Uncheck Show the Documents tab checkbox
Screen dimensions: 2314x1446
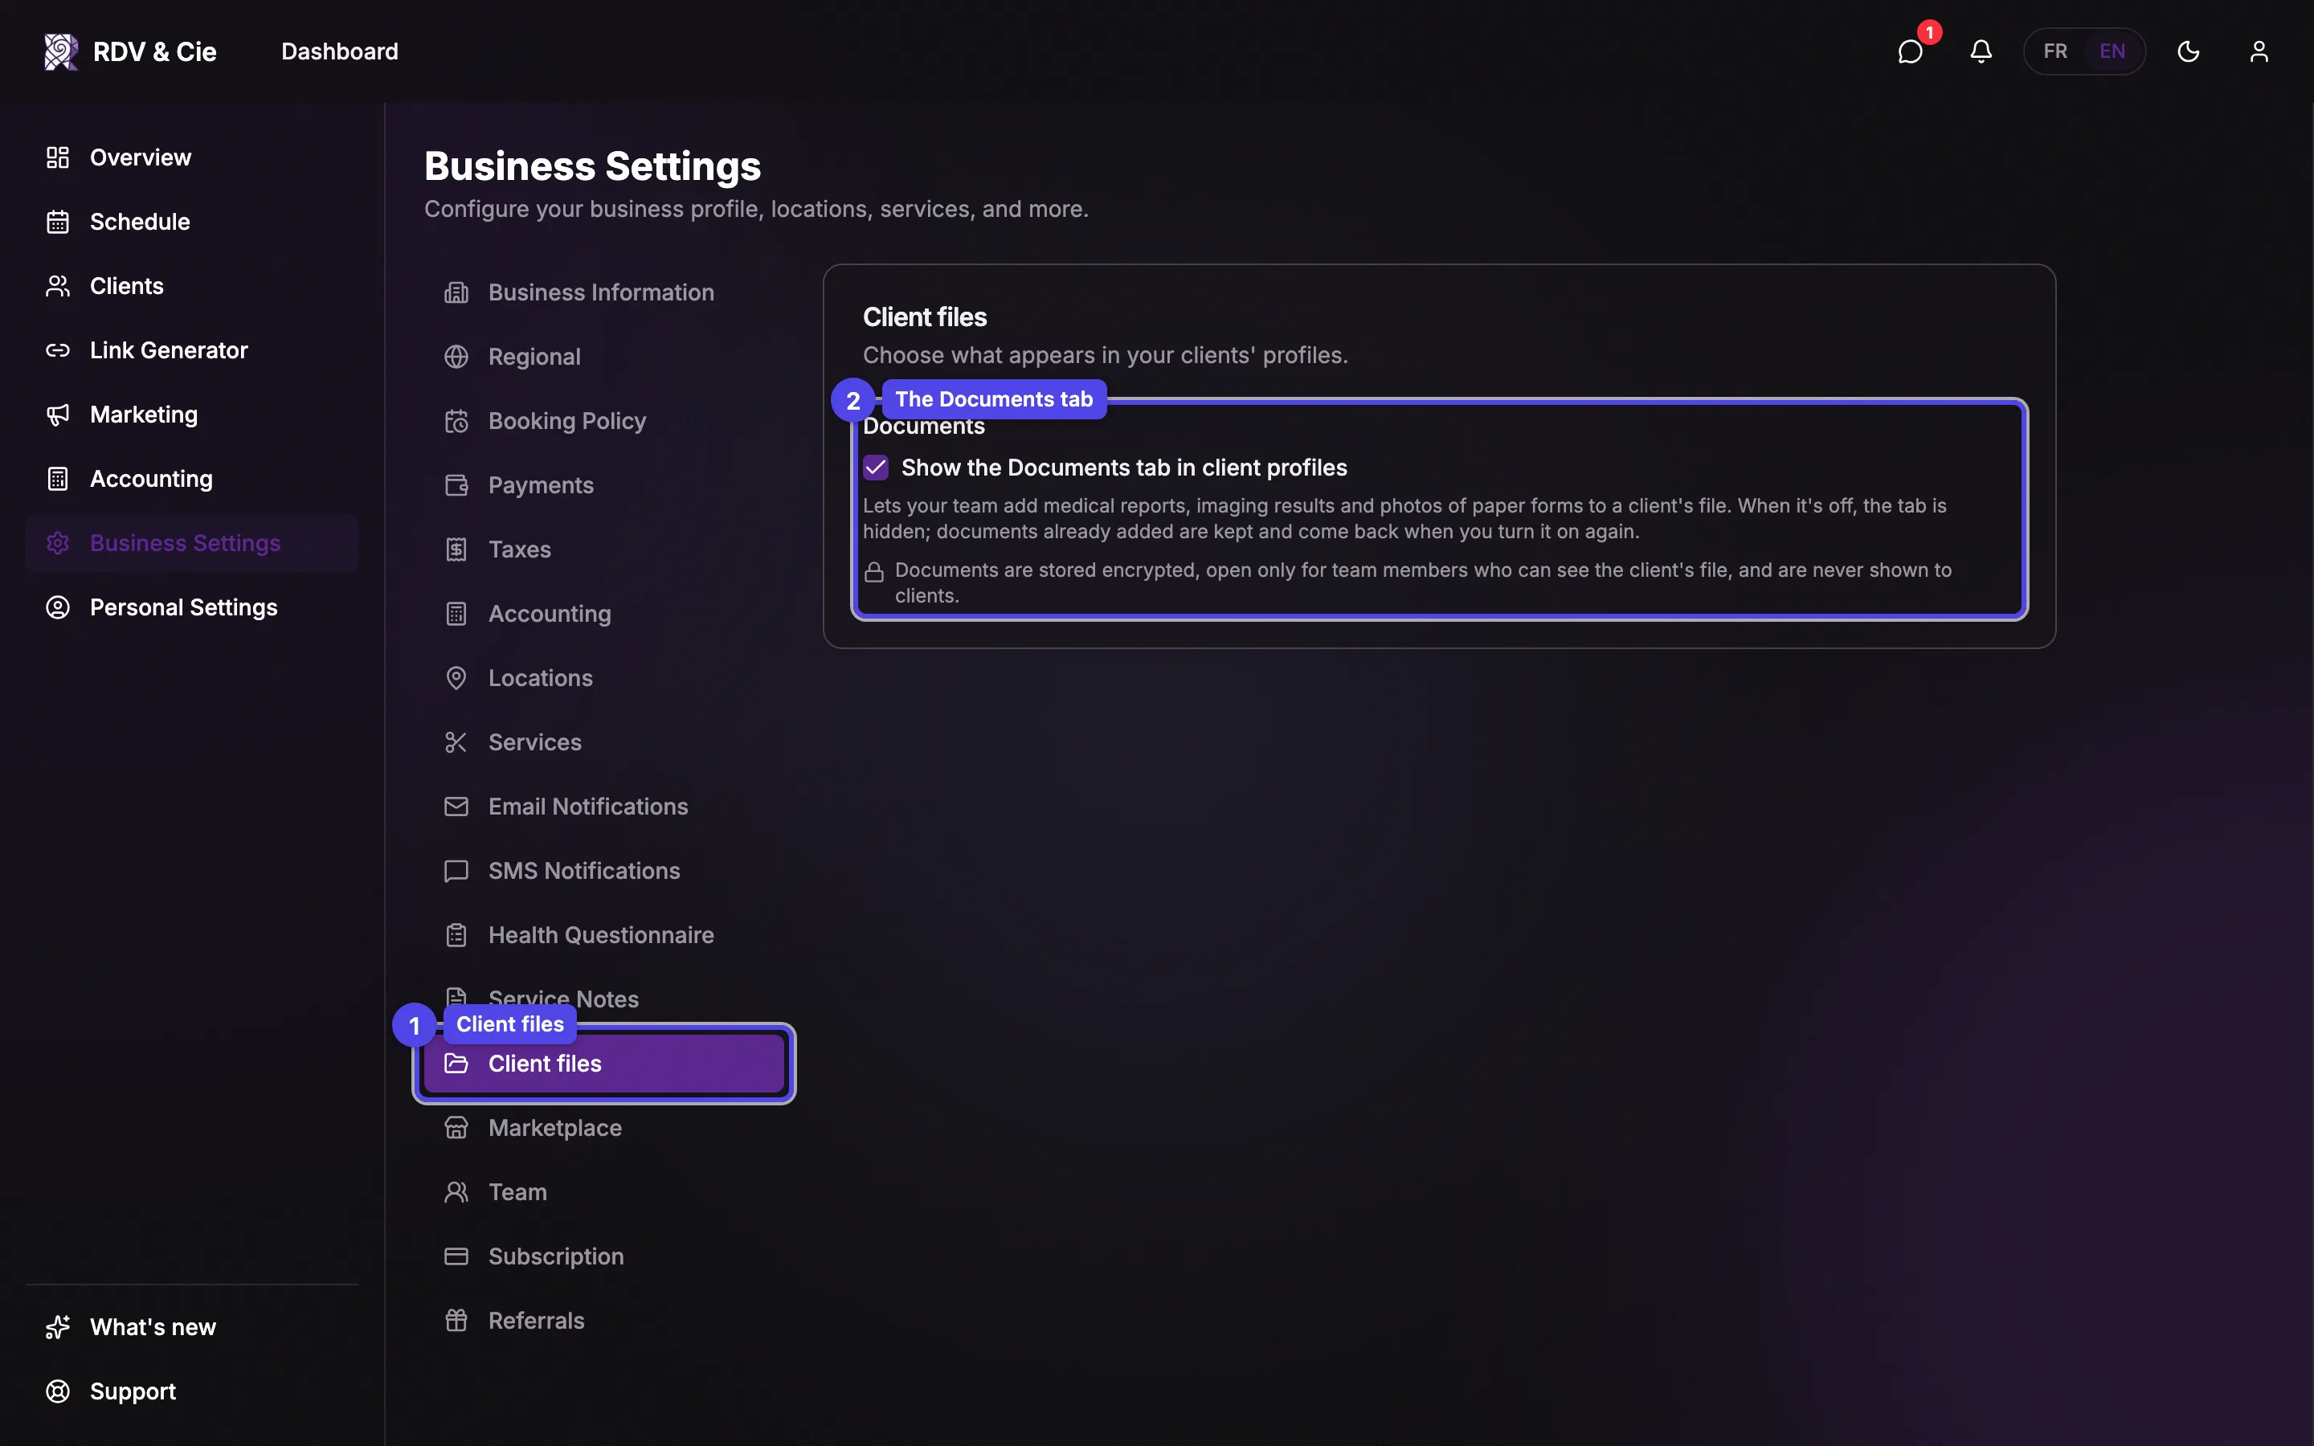(x=876, y=468)
